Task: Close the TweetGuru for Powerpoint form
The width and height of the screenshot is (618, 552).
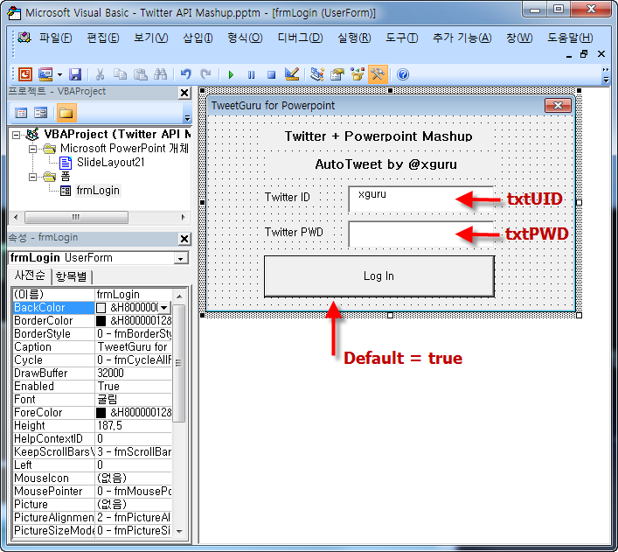Action: pyautogui.click(x=558, y=105)
